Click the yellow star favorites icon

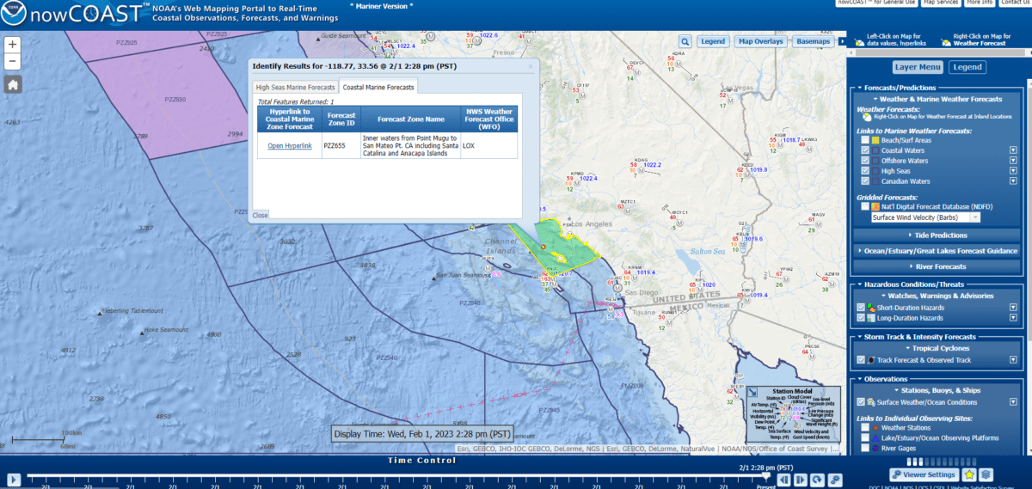tap(969, 474)
